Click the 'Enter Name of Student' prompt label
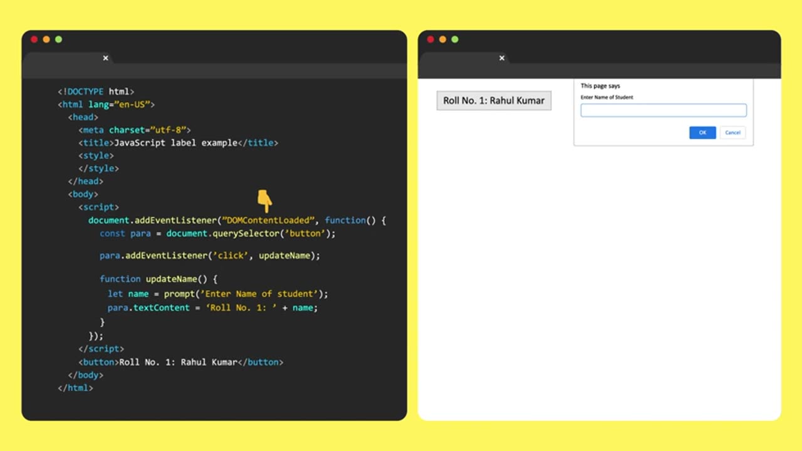 [x=607, y=97]
